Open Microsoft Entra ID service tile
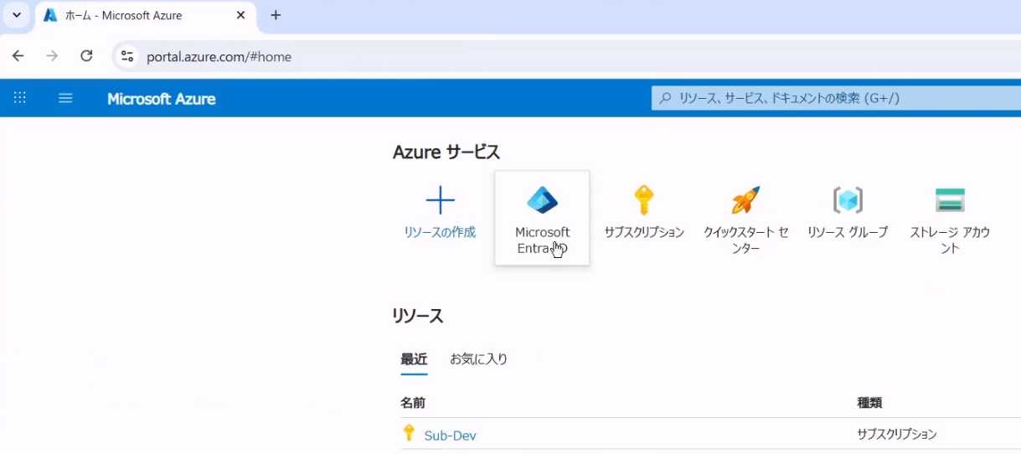 coord(542,217)
